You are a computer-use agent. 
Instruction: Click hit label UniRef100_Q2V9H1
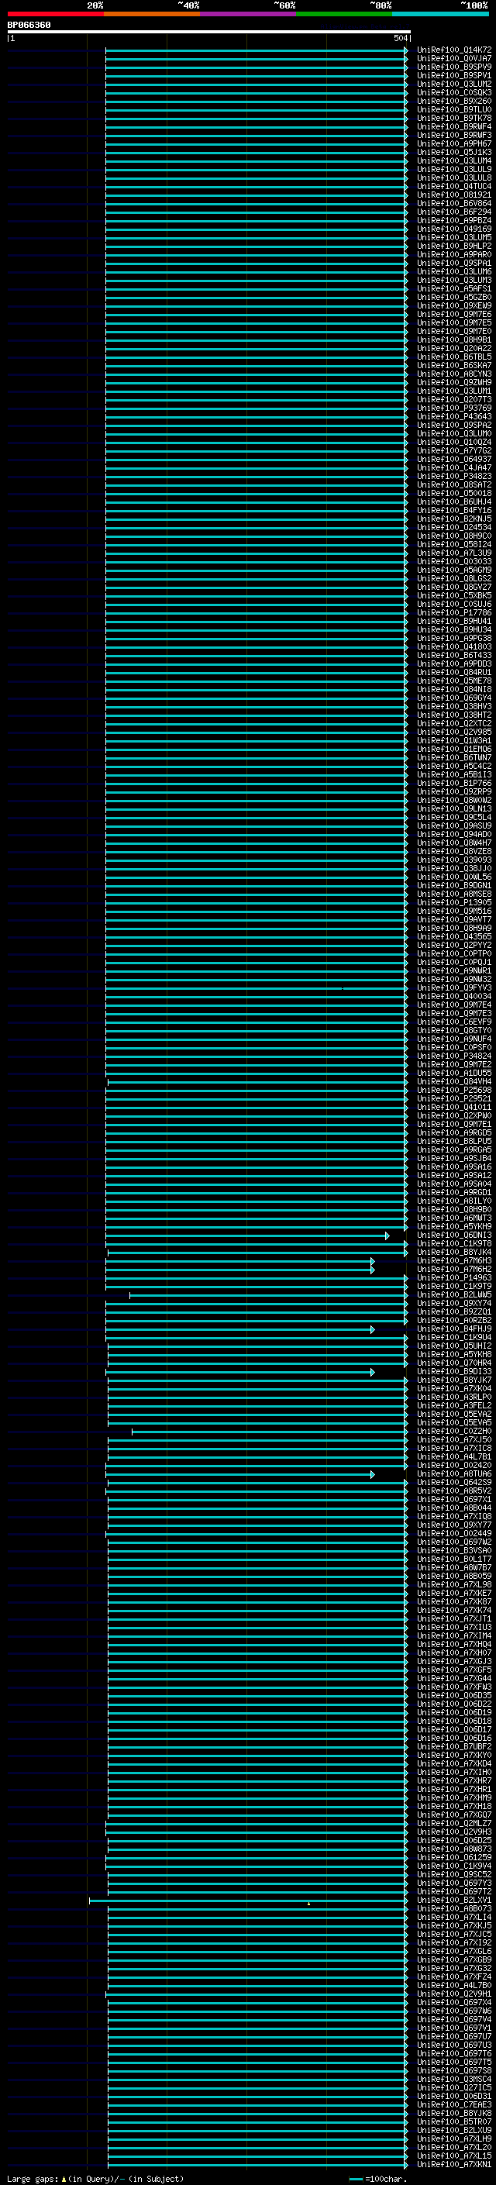click(x=454, y=1994)
